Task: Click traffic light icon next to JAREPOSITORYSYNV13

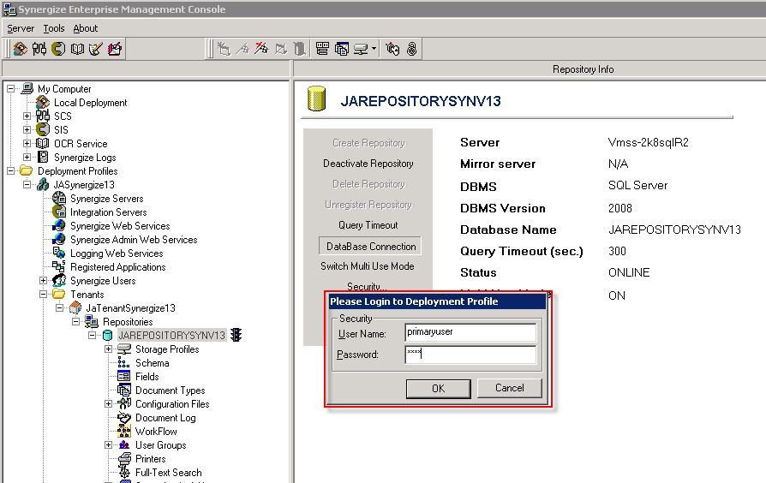Action: (236, 335)
